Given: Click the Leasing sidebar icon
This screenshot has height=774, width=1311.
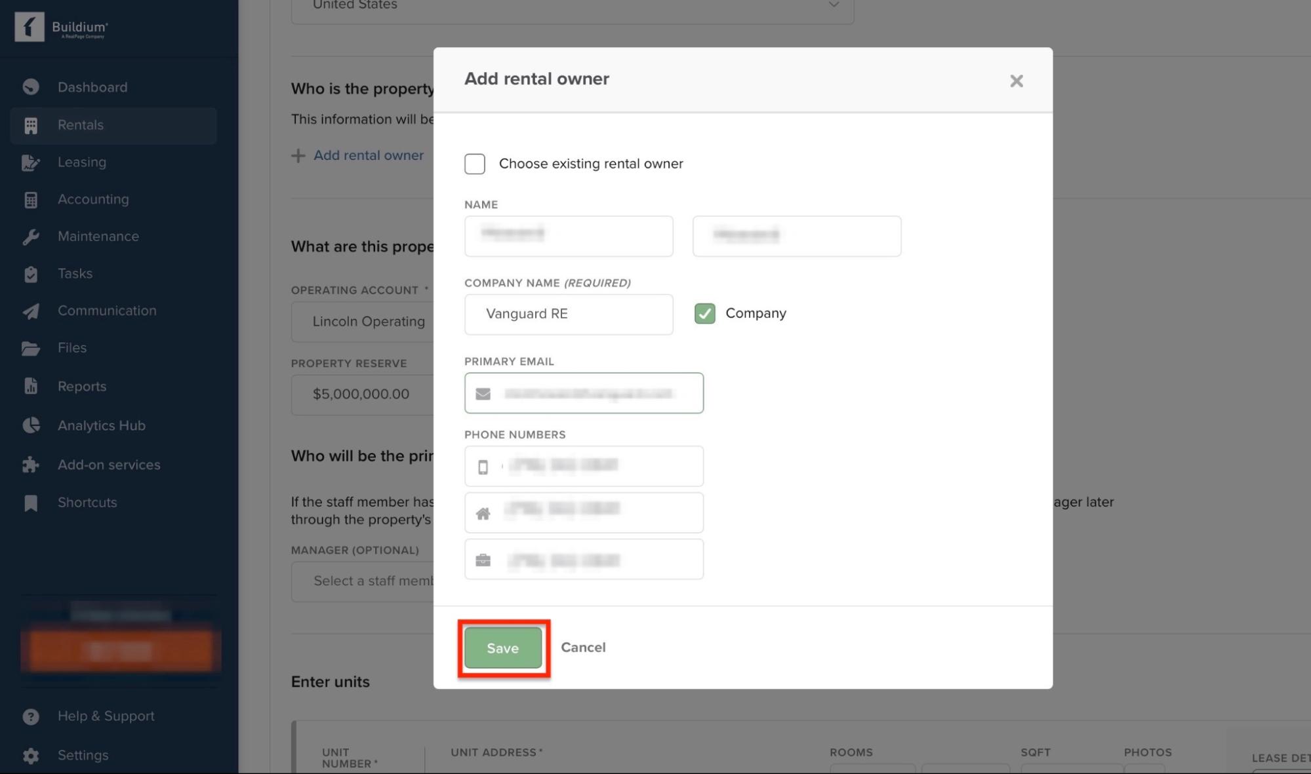Looking at the screenshot, I should point(31,163).
